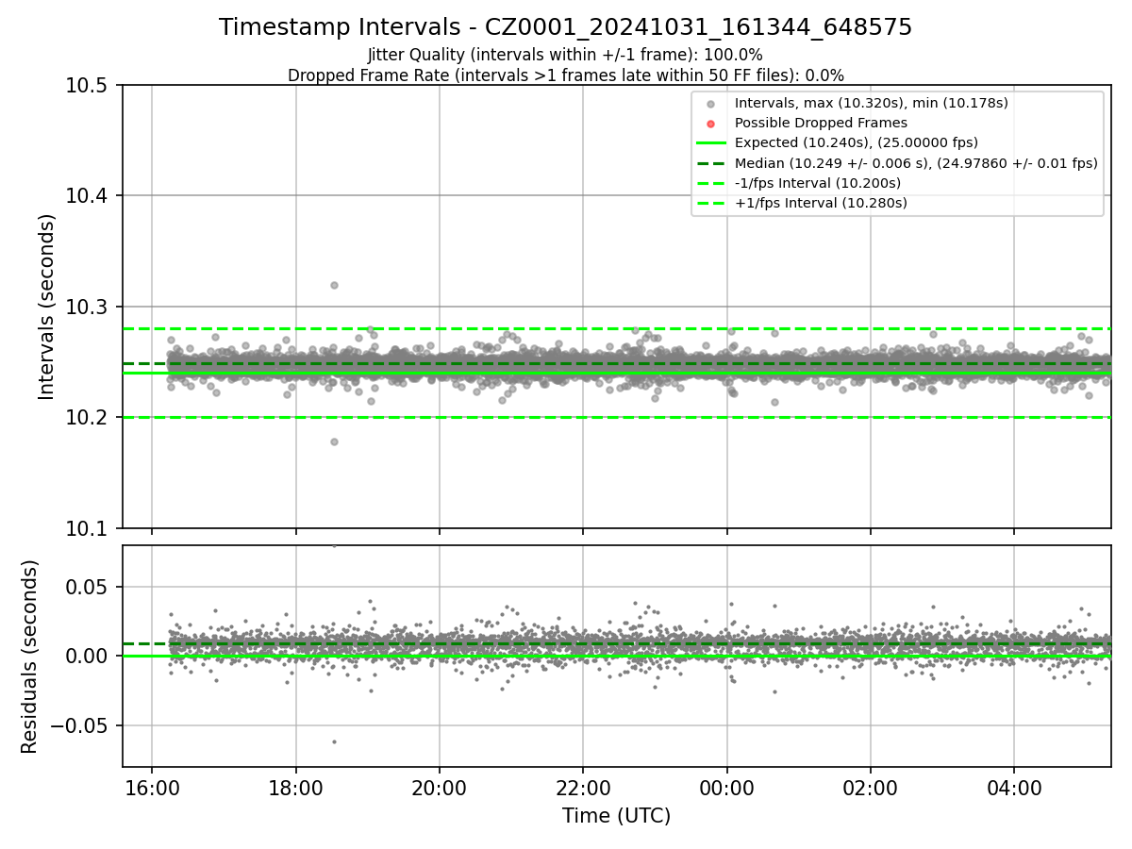The width and height of the screenshot is (1132, 849).
Task: Click the 'Intervals (seconds)' y-axis label
Action: [47, 307]
